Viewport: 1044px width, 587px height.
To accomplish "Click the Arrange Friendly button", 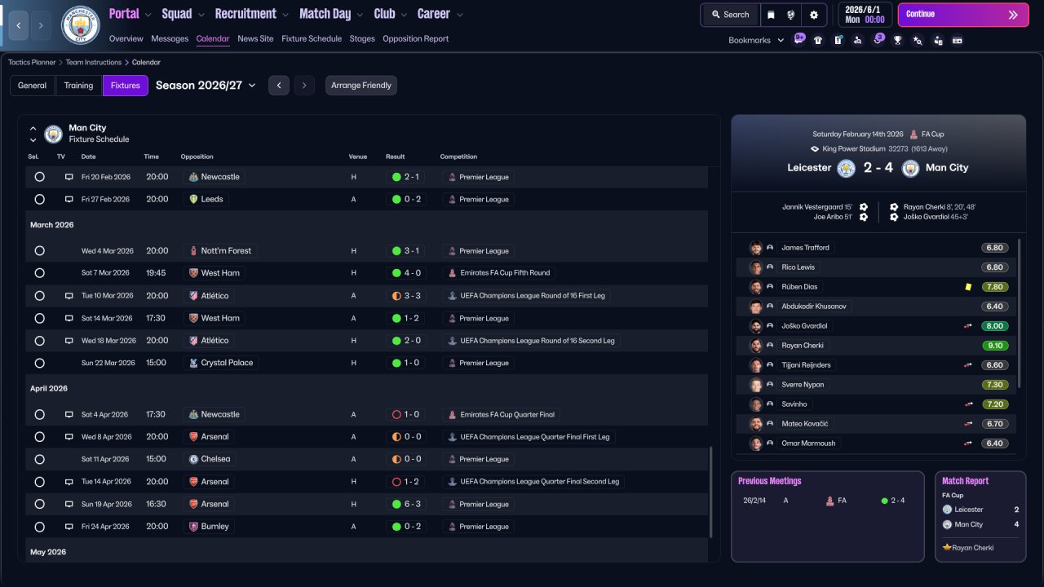I will [361, 86].
